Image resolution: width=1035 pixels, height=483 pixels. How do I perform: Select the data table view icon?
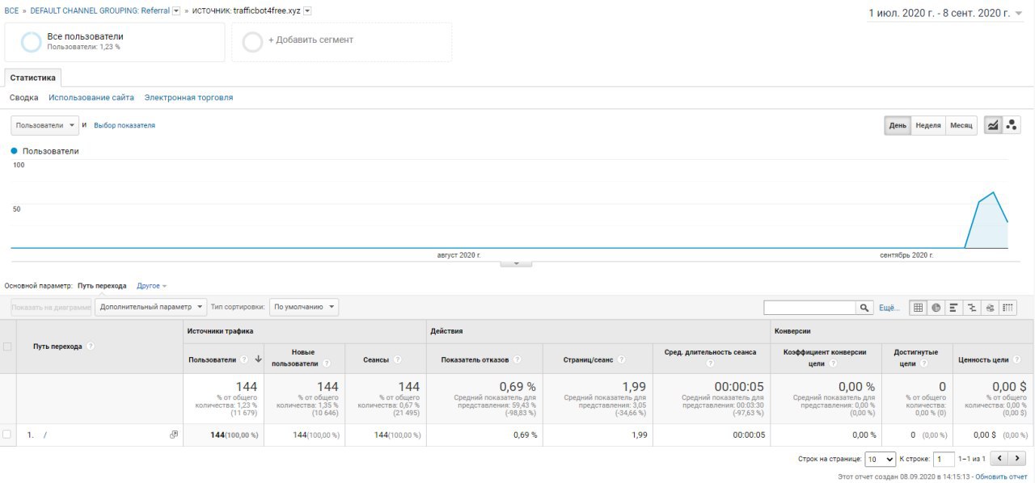pos(918,308)
